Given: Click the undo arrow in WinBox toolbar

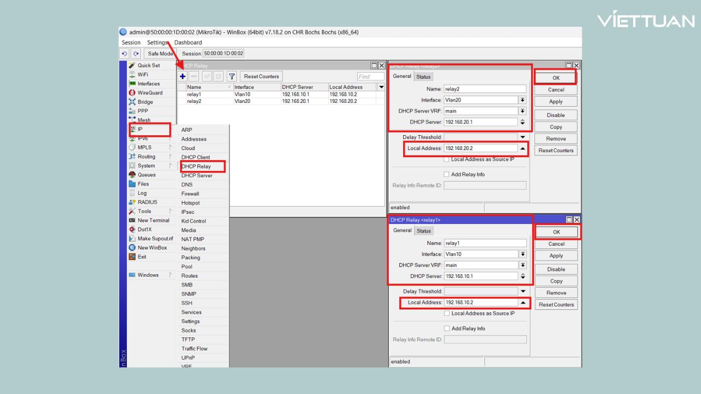Looking at the screenshot, I should point(124,54).
